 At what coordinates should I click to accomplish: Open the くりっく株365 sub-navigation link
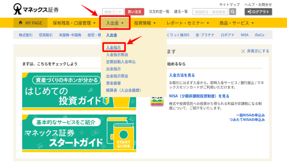[178, 35]
